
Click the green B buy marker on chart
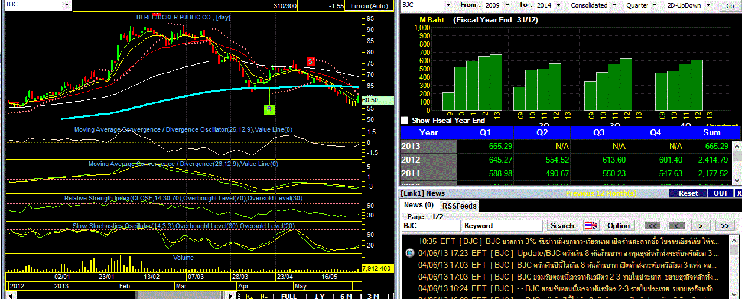(269, 109)
